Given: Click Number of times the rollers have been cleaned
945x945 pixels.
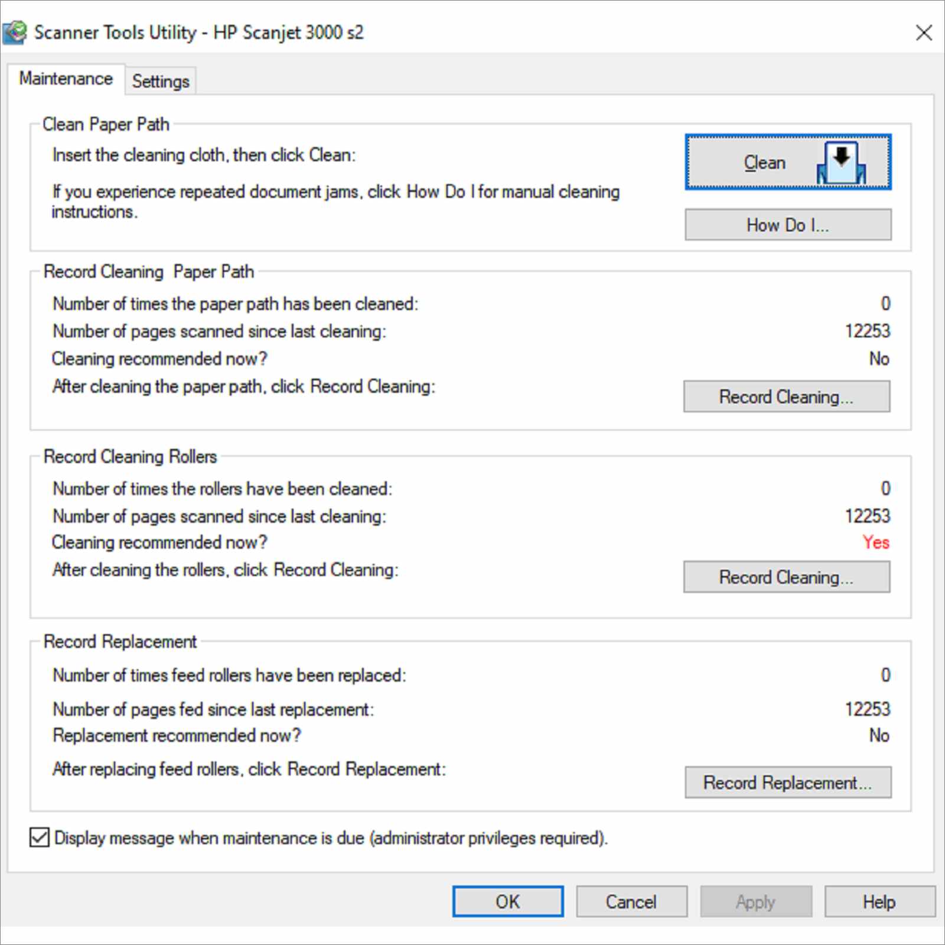Looking at the screenshot, I should [222, 488].
